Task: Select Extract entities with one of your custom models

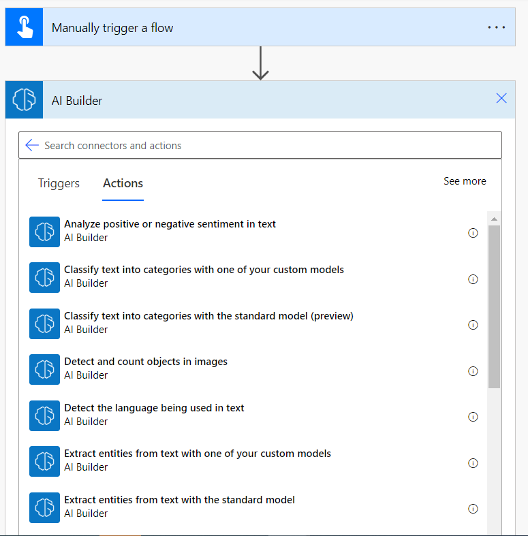Action: [x=198, y=454]
